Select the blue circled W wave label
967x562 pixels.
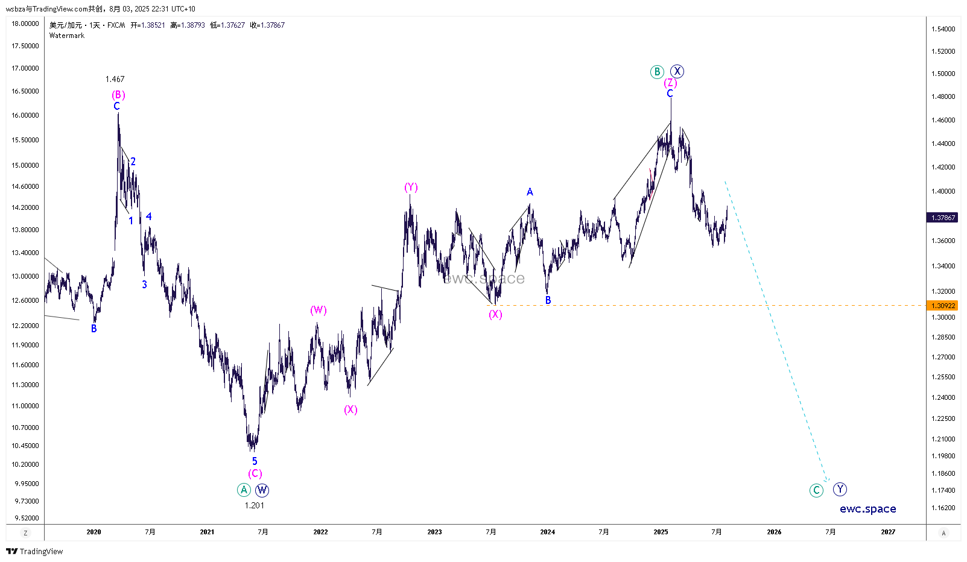(x=262, y=490)
